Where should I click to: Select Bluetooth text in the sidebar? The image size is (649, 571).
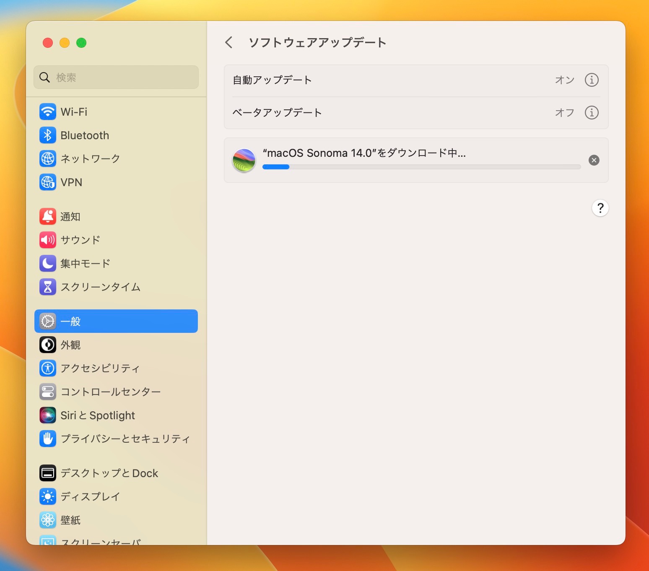(85, 135)
